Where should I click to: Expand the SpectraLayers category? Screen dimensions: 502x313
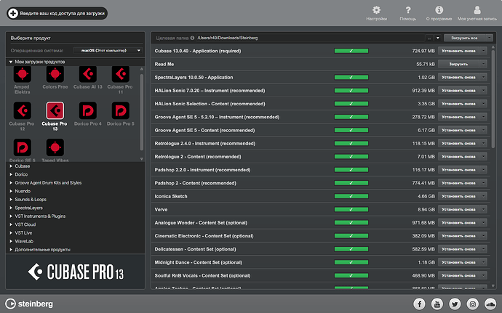11,208
